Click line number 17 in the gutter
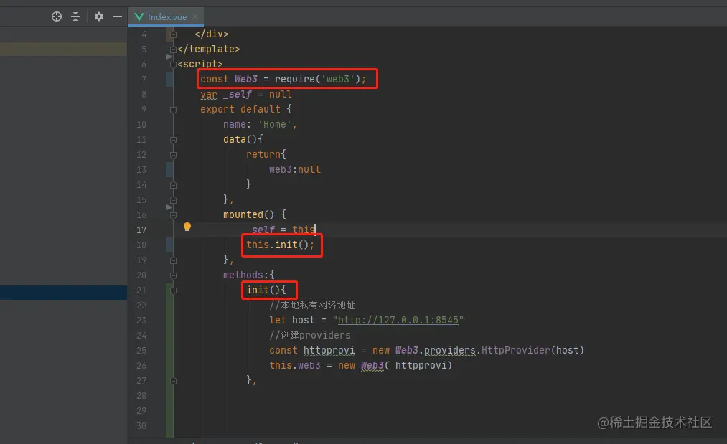This screenshot has width=727, height=444. coord(141,230)
